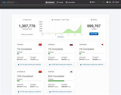
Task: Click the Turkish flag icon
Action: pyautogui.click(x=40, y=44)
